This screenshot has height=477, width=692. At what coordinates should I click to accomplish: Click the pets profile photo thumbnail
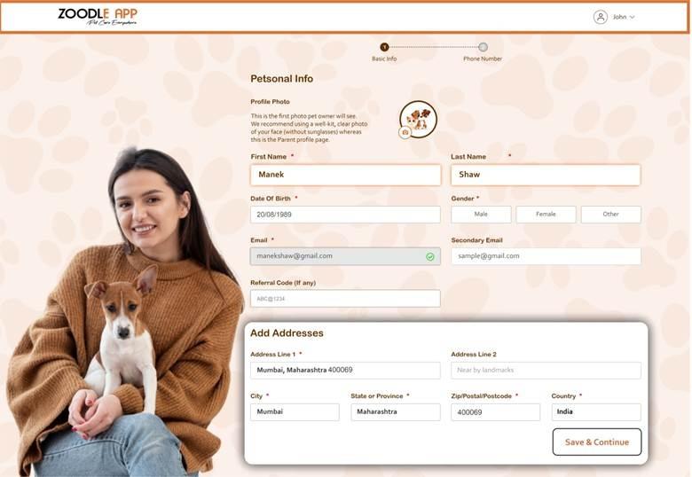click(419, 119)
